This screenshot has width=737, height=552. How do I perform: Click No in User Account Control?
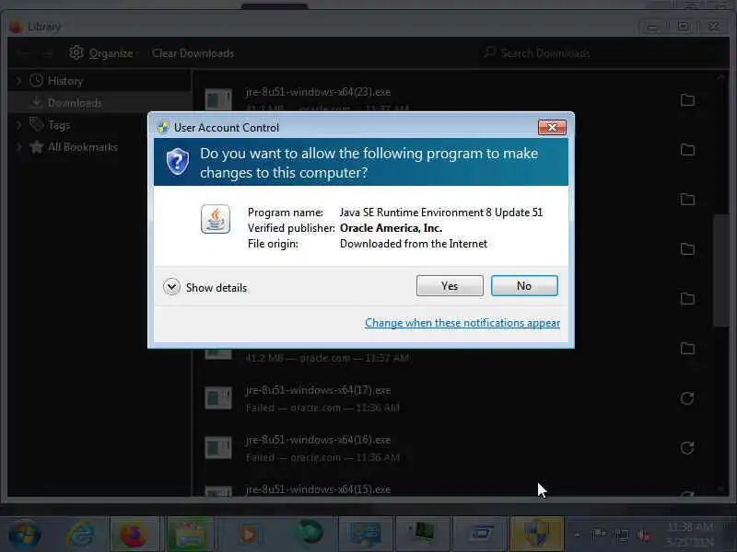pyautogui.click(x=524, y=285)
